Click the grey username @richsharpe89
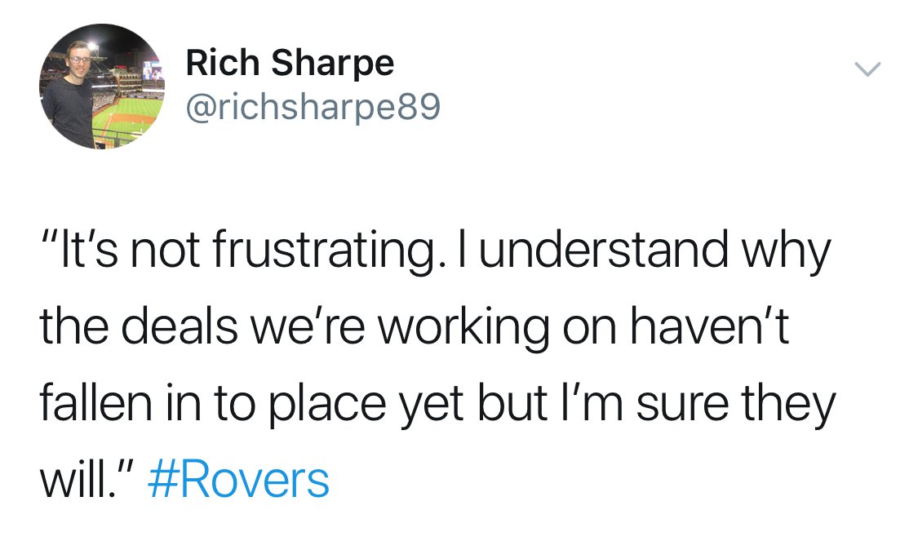Image resolution: width=918 pixels, height=550 pixels. pyautogui.click(x=313, y=106)
